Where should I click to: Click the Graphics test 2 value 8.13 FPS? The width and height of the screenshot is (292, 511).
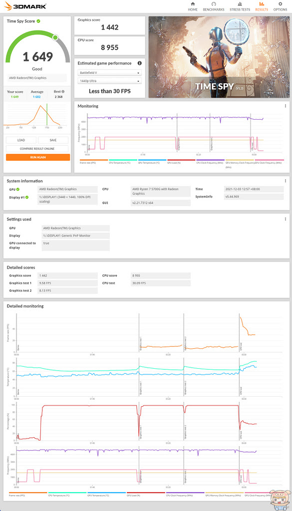67,291
